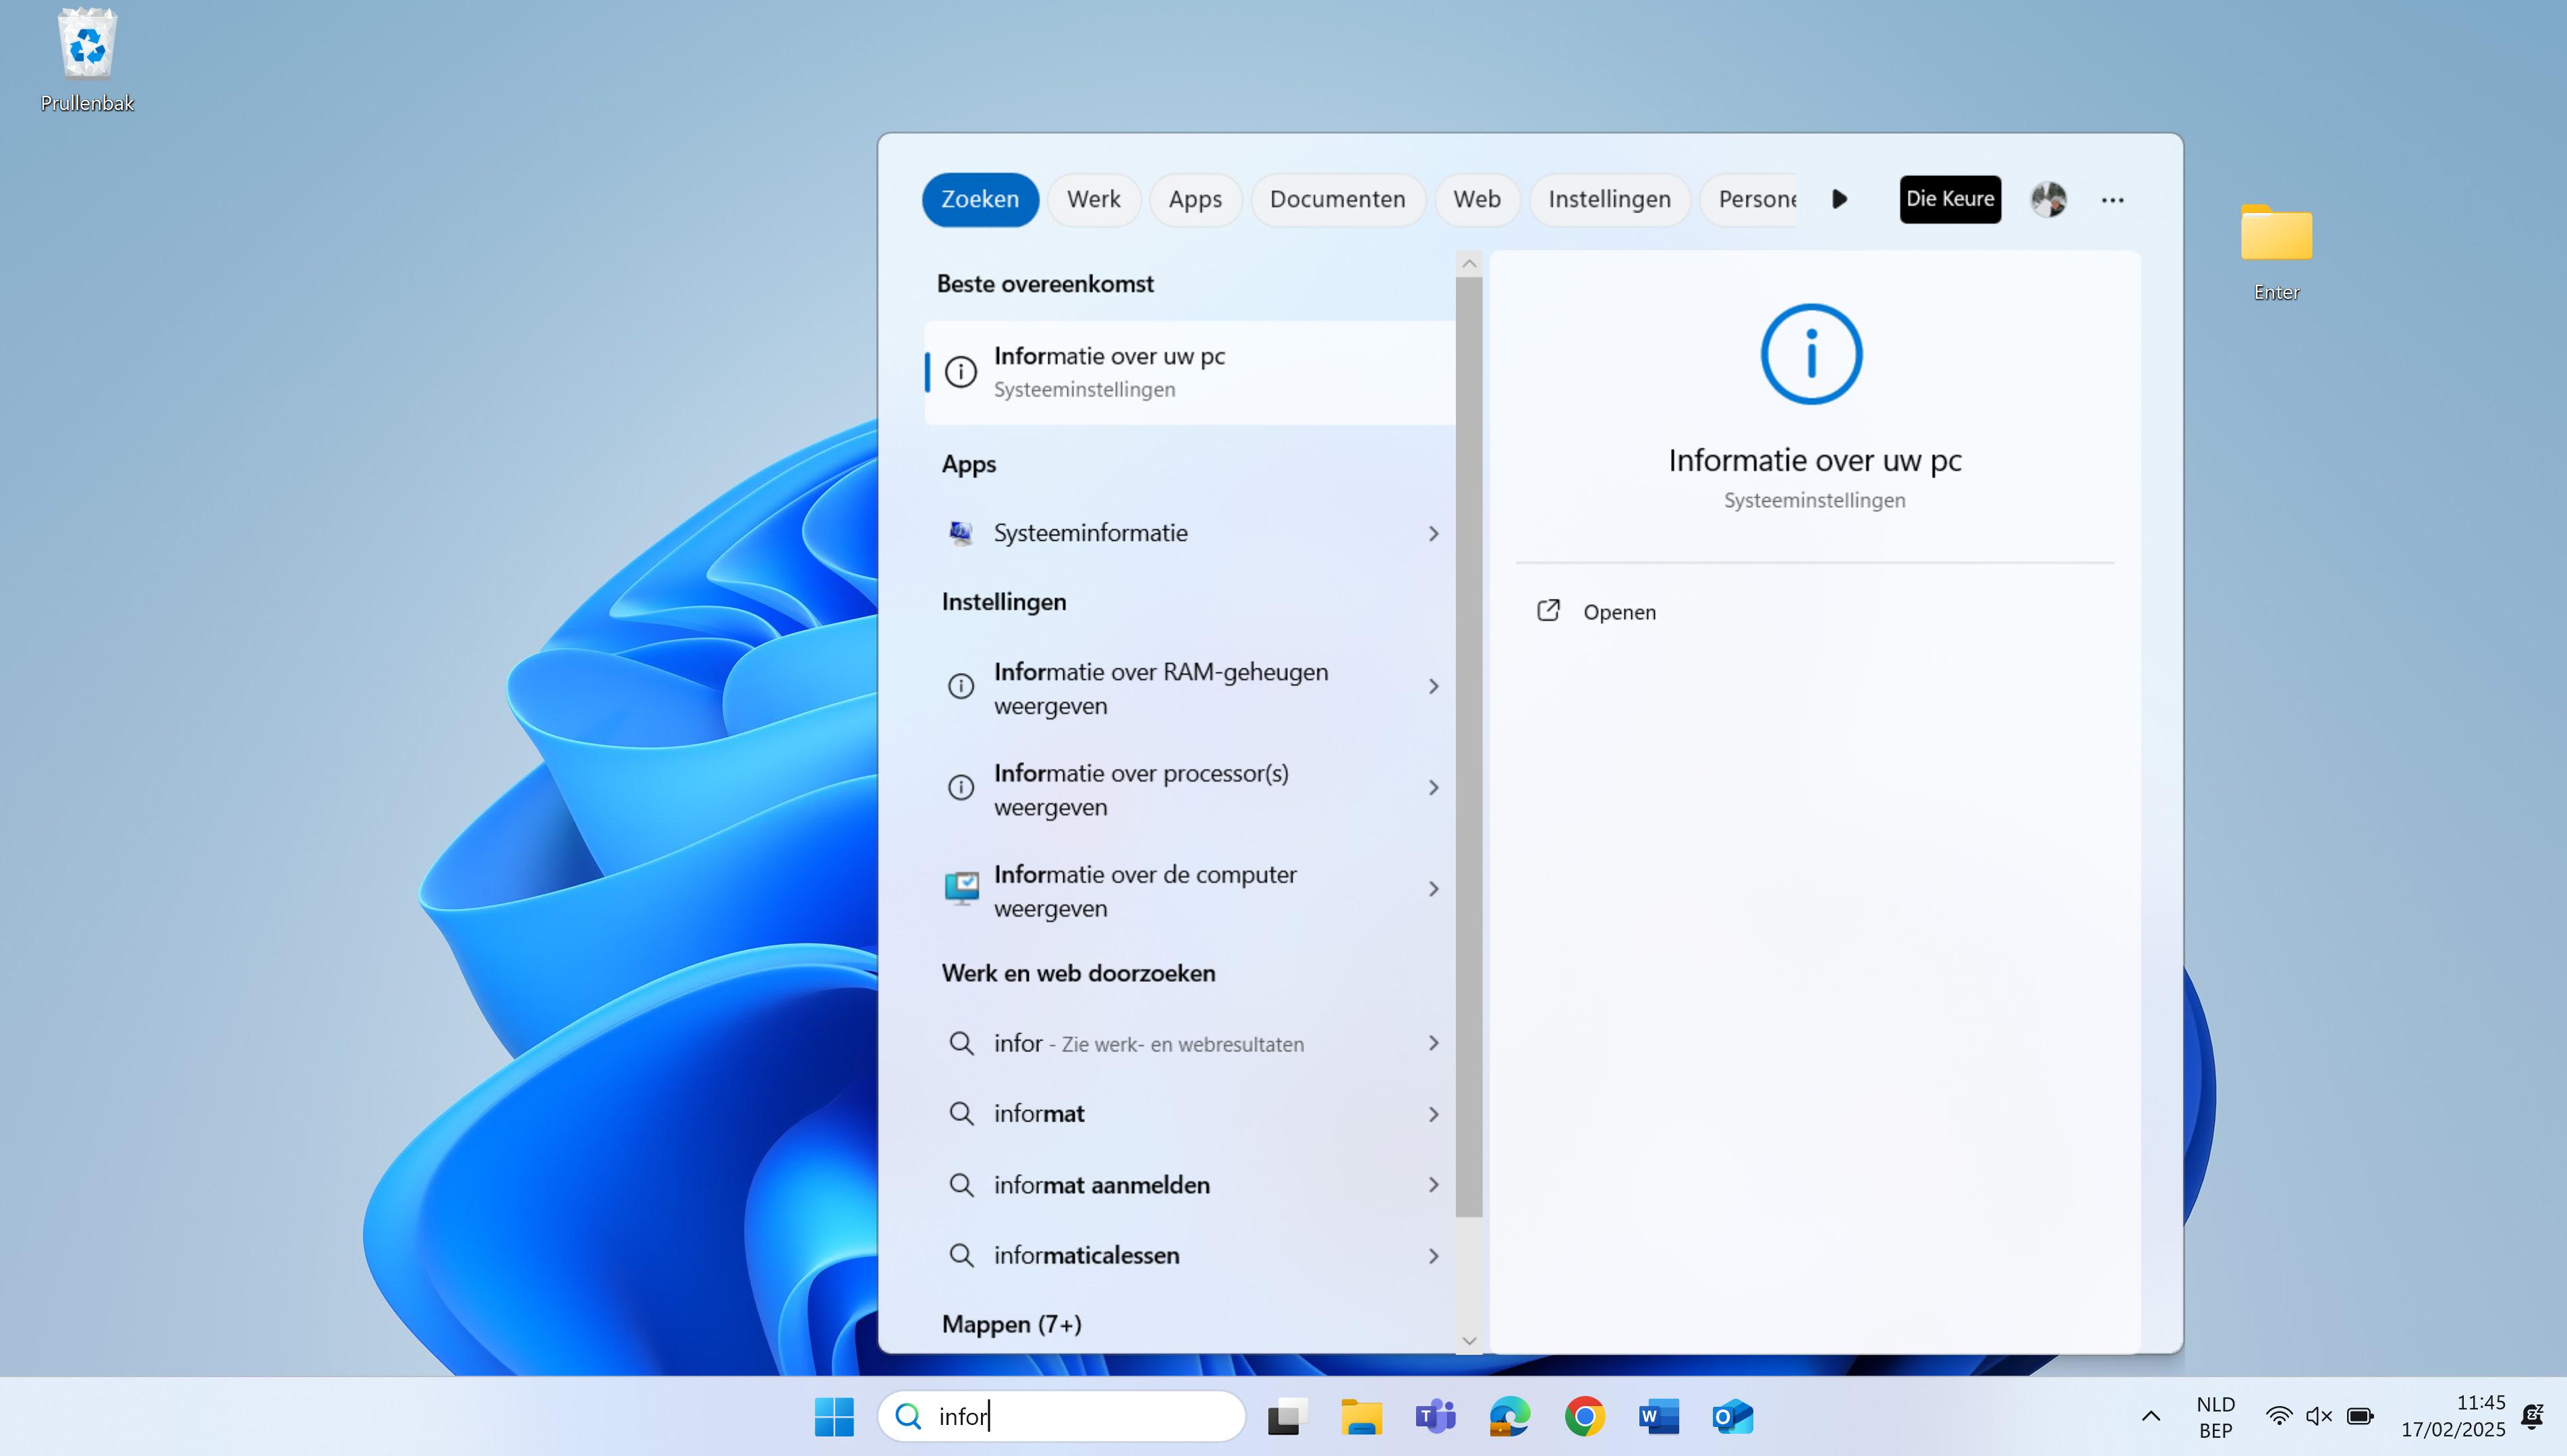2567x1456 pixels.
Task: Launch Microsoft Teams from taskbar
Action: click(1436, 1416)
